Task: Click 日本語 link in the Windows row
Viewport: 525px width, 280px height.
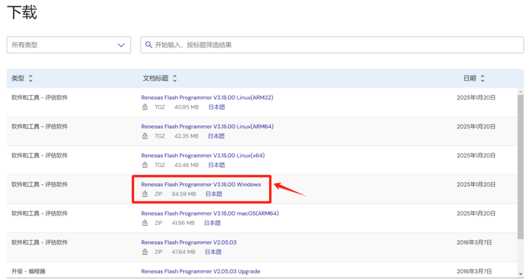Action: click(x=214, y=194)
